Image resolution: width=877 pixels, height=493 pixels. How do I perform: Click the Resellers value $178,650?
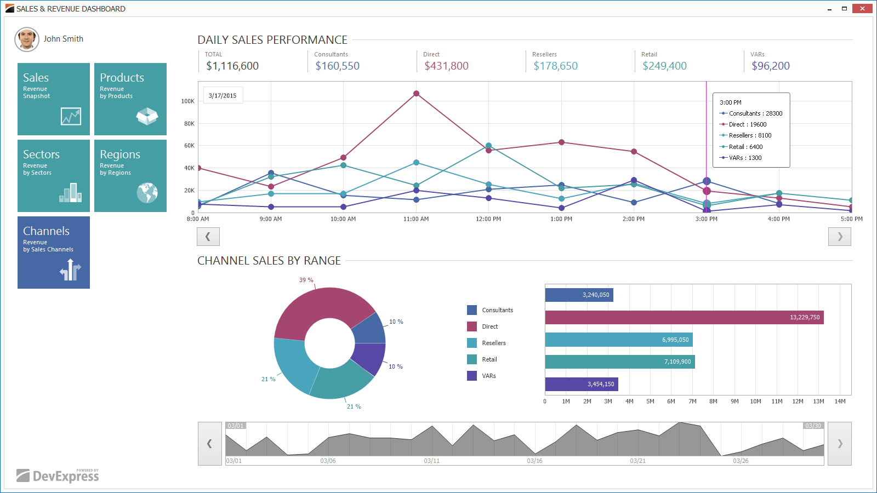coord(555,66)
